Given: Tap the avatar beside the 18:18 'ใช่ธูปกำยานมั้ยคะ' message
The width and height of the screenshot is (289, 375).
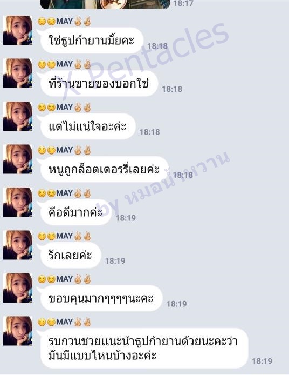Looking at the screenshot, I should pyautogui.click(x=18, y=30).
